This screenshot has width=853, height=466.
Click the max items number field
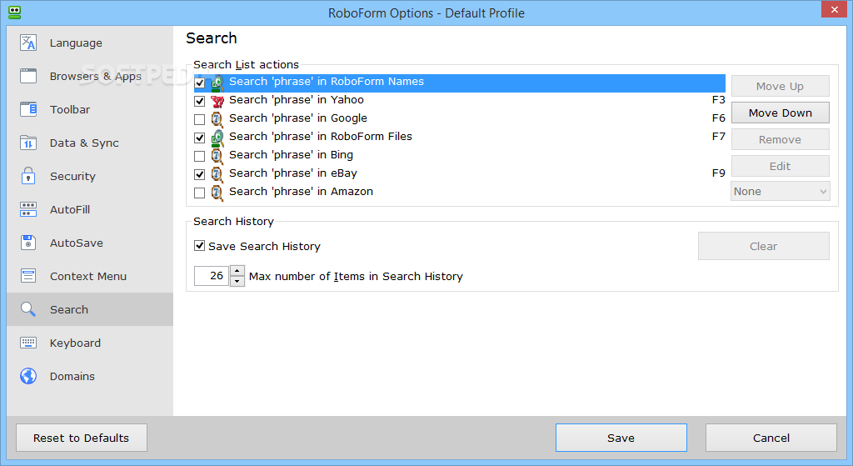point(212,276)
